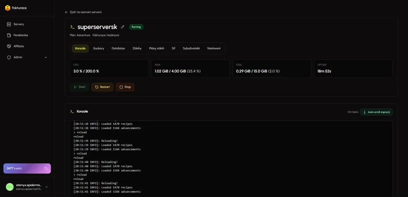The width and height of the screenshot is (408, 197).
Task: Toggle Auto-scroll zapnutý in console
Action: tap(376, 112)
